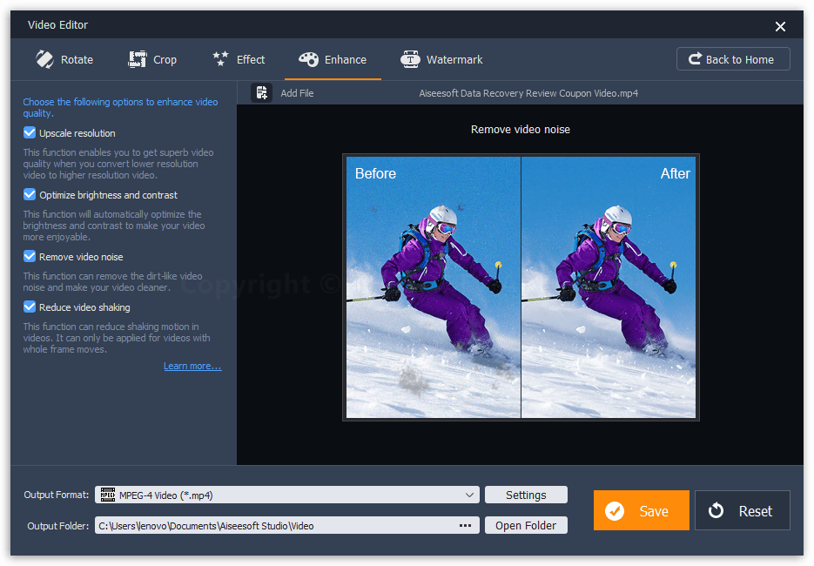Click the Rotate tool icon
Screen dimensions: 814x566
pos(44,59)
